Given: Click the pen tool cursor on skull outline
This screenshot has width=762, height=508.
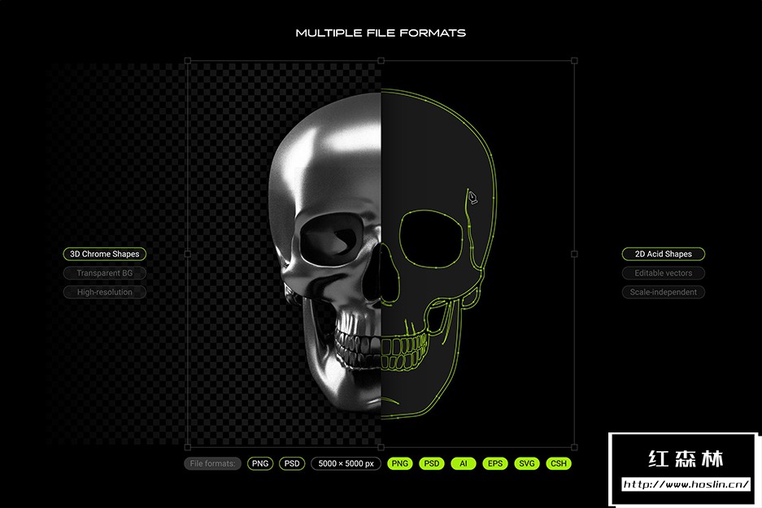Looking at the screenshot, I should (472, 197).
